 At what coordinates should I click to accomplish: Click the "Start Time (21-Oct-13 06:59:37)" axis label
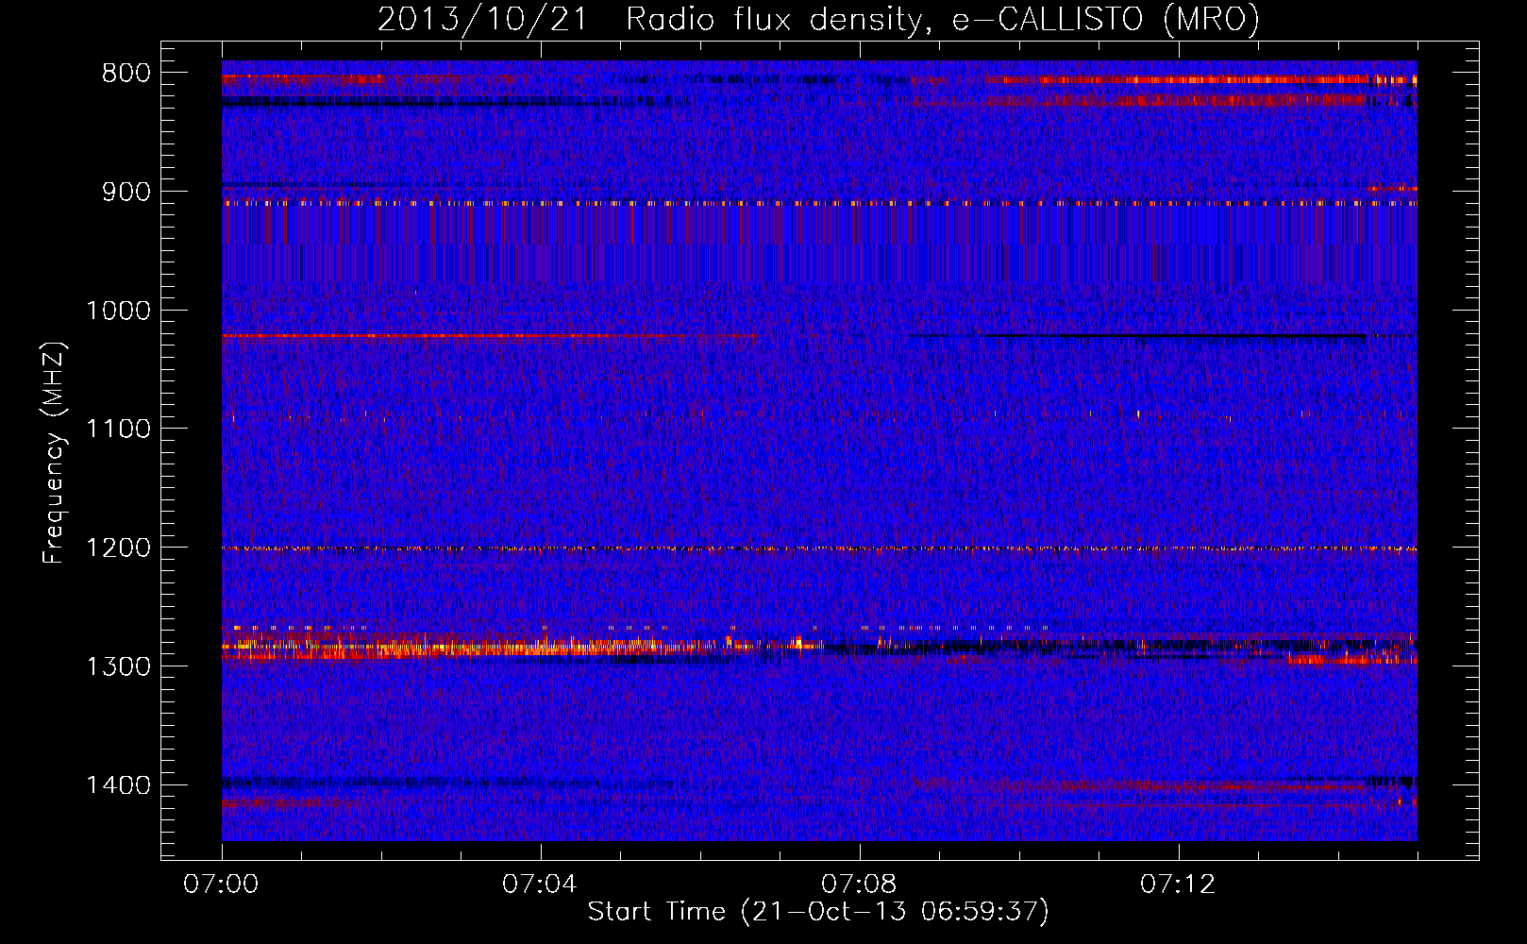point(818,912)
